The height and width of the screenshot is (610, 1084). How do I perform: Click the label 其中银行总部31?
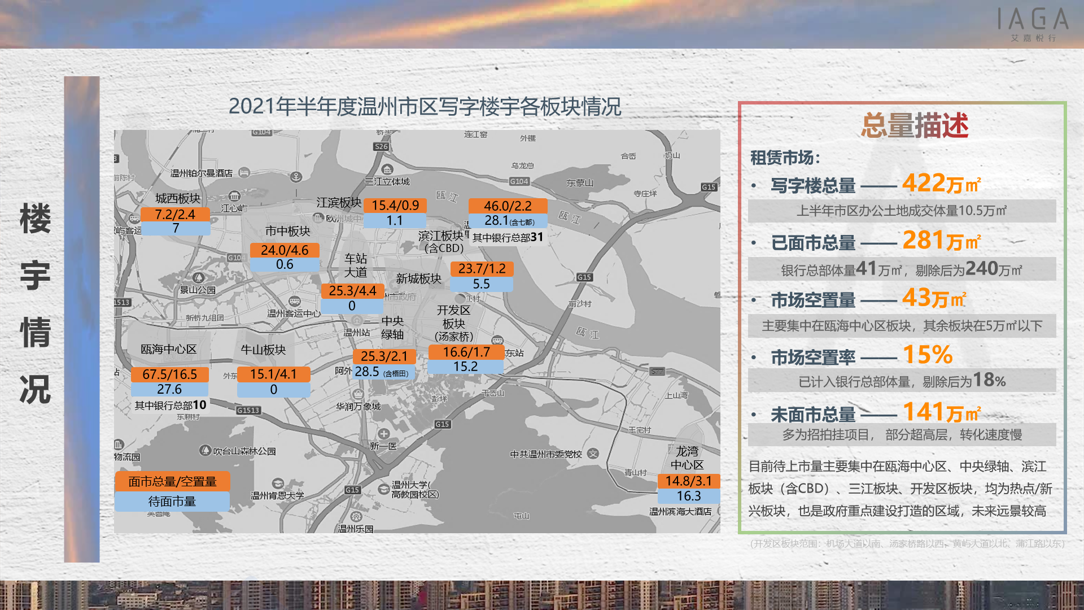[508, 237]
